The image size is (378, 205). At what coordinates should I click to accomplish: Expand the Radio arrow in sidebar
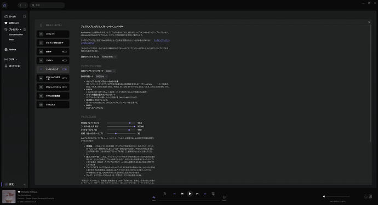[x=16, y=60]
